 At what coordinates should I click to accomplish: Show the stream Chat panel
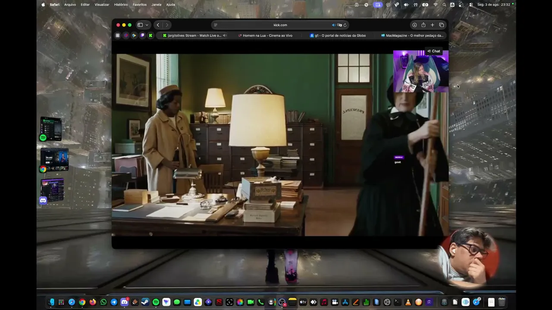(x=434, y=51)
